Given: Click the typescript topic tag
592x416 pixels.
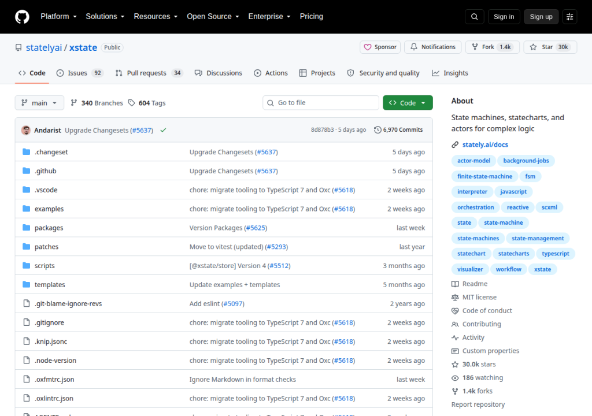Looking at the screenshot, I should 555,254.
